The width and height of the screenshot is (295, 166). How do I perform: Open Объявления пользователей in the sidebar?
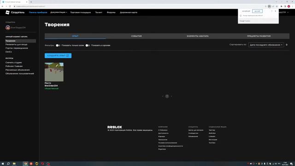click(x=19, y=74)
